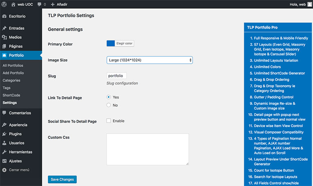Open the comments bubble icon in admin bar
The width and height of the screenshot is (313, 186).
(x=39, y=4)
